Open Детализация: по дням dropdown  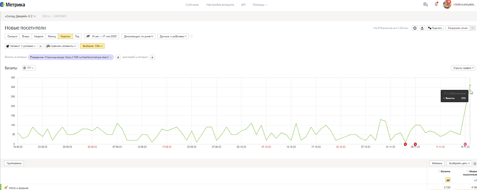[138, 36]
